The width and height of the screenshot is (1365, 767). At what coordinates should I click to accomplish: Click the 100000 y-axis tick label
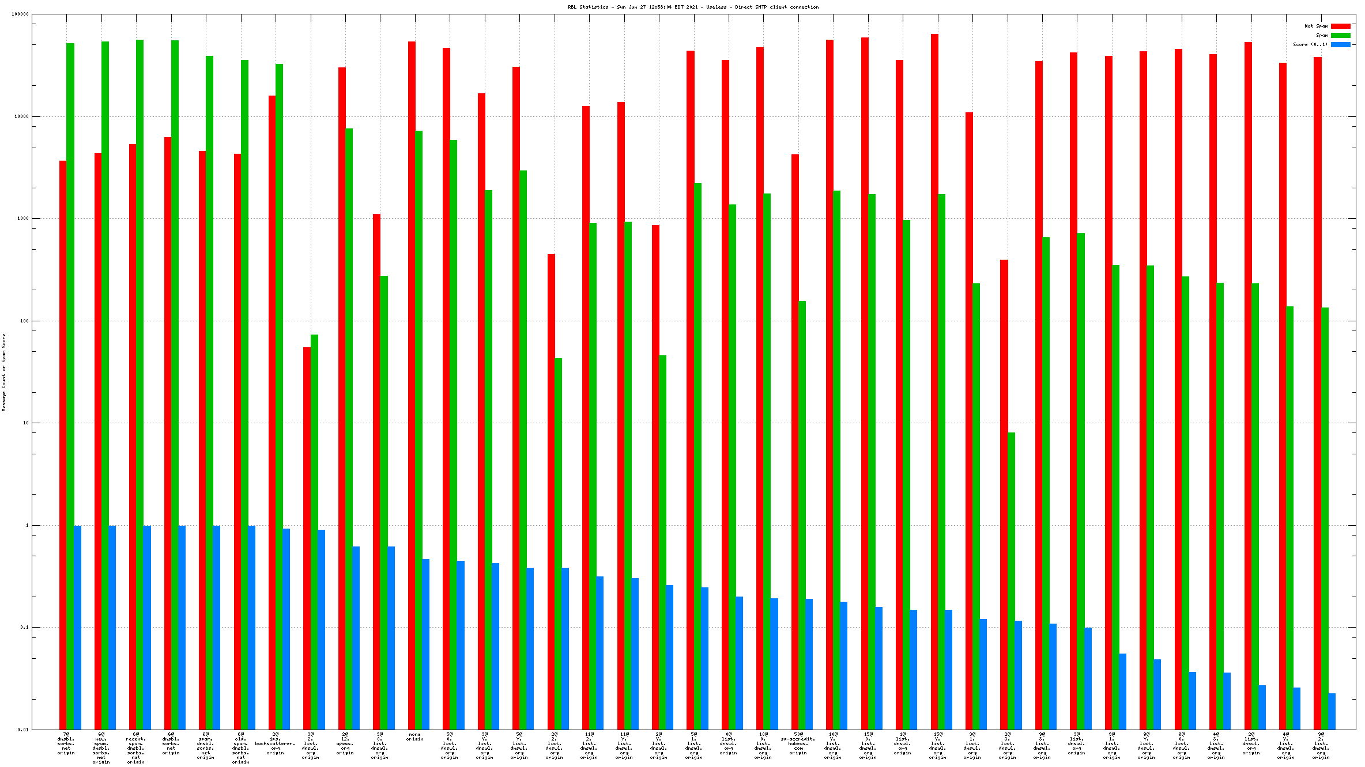click(x=20, y=14)
